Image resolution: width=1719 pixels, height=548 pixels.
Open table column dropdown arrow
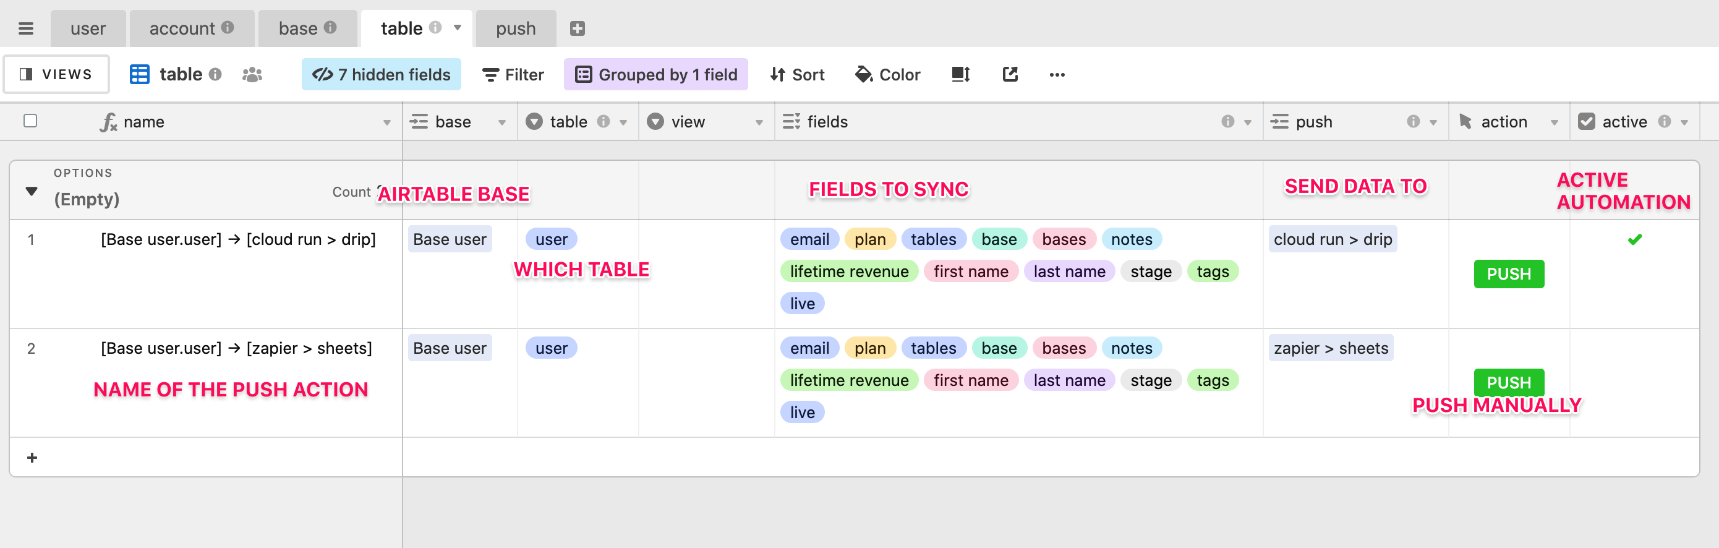(623, 122)
